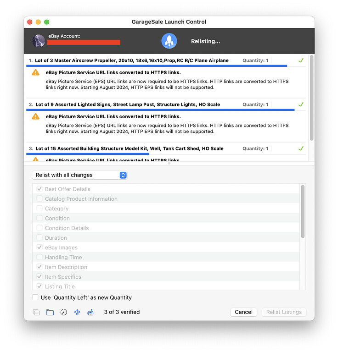This screenshot has width=338, height=352.
Task: Click the yellow minimize window button
Action: pos(38,22)
